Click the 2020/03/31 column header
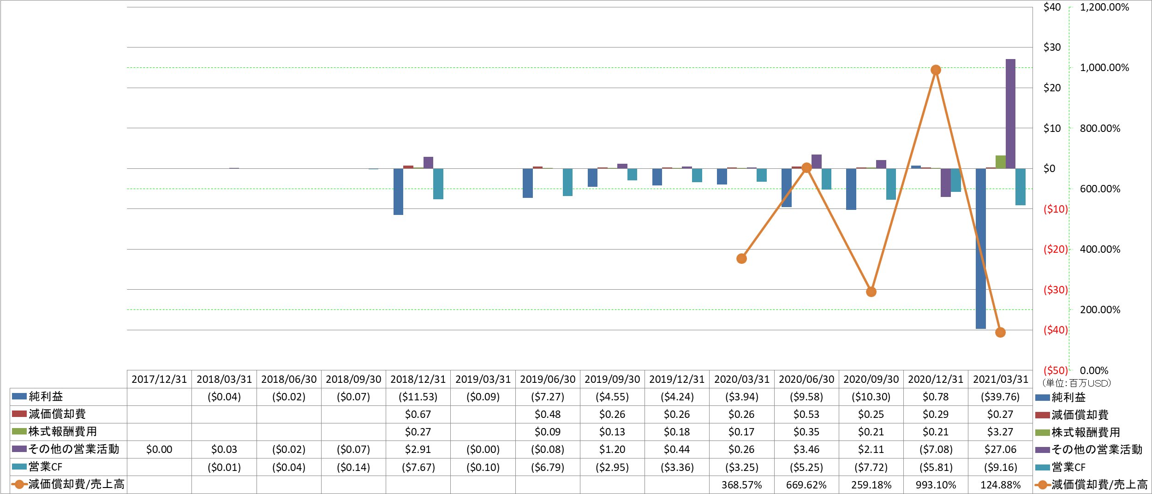1152x494 pixels. (742, 379)
